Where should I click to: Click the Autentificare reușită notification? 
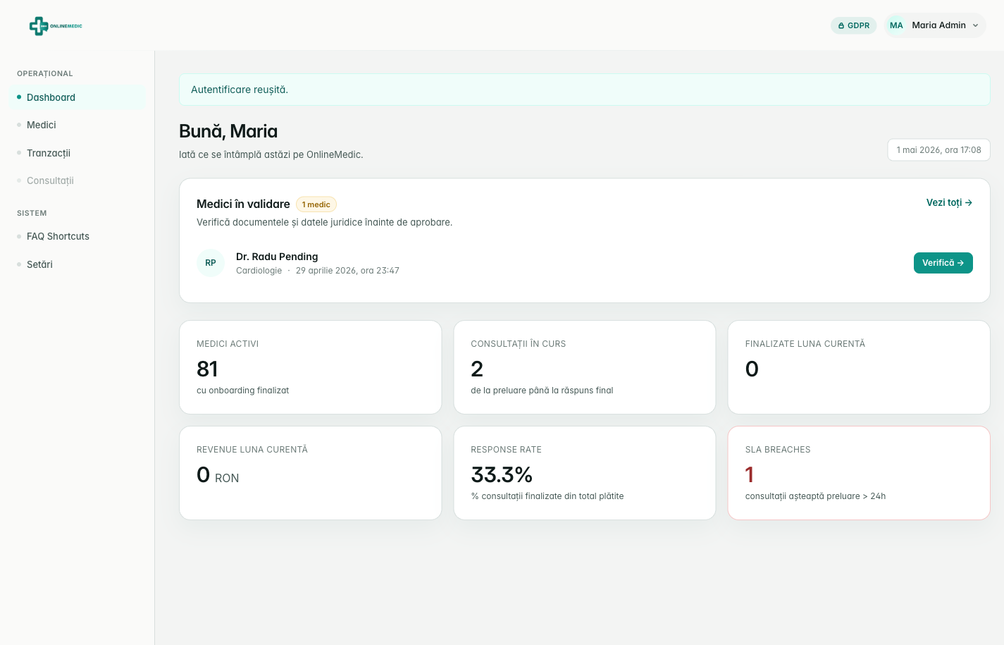click(585, 90)
